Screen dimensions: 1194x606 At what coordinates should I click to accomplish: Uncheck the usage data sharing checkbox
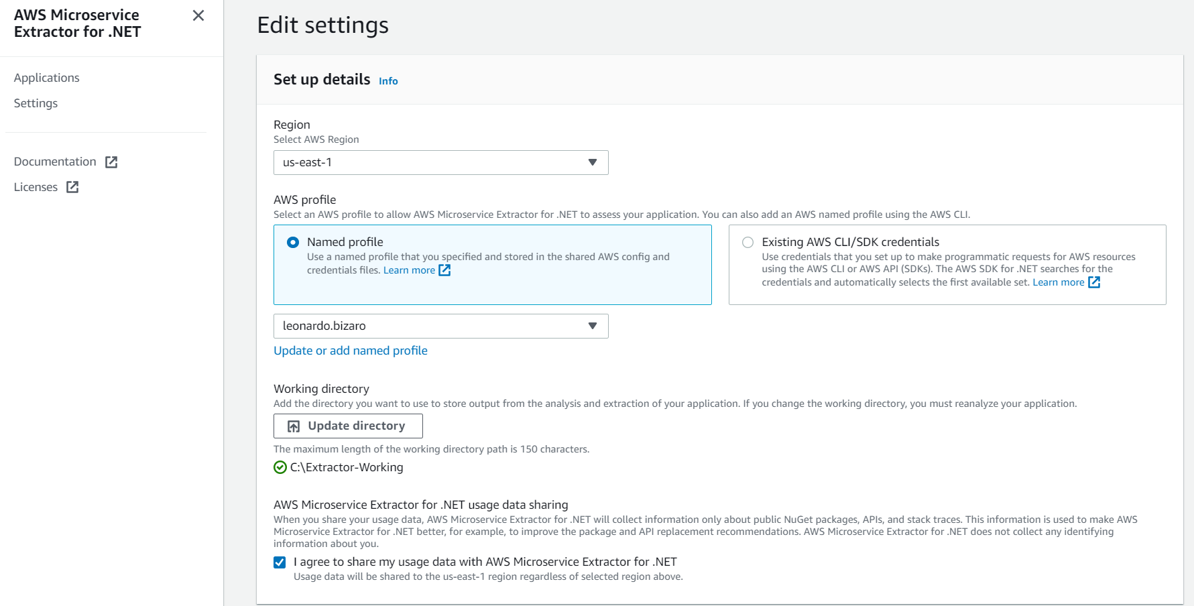coord(280,562)
